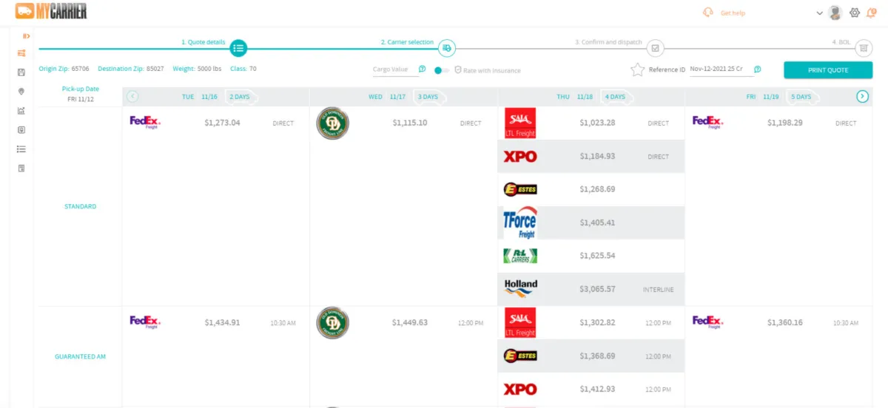The height and width of the screenshot is (408, 888).
Task: Open the saved items floppy-disk sidebar icon
Action: 21,72
